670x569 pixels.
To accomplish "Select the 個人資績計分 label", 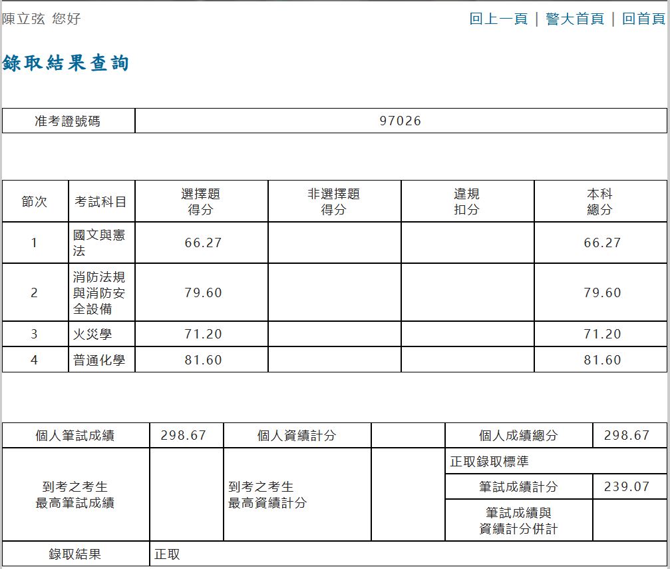I will (297, 436).
